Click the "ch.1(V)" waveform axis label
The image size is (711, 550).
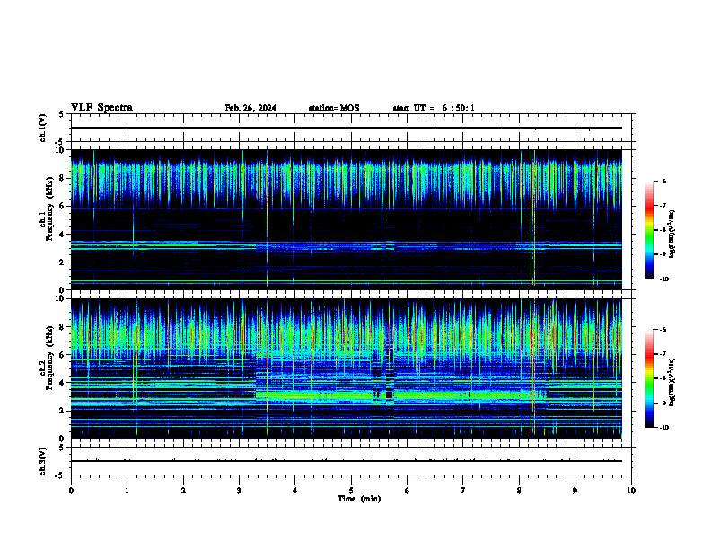42,128
